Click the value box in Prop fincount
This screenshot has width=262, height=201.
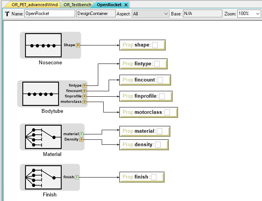pyautogui.click(x=160, y=80)
